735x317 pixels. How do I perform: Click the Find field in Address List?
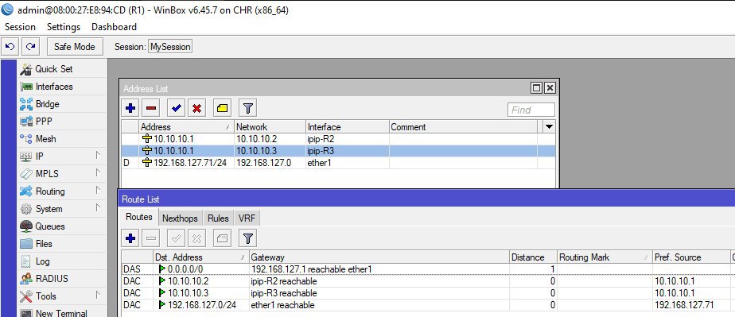[531, 110]
